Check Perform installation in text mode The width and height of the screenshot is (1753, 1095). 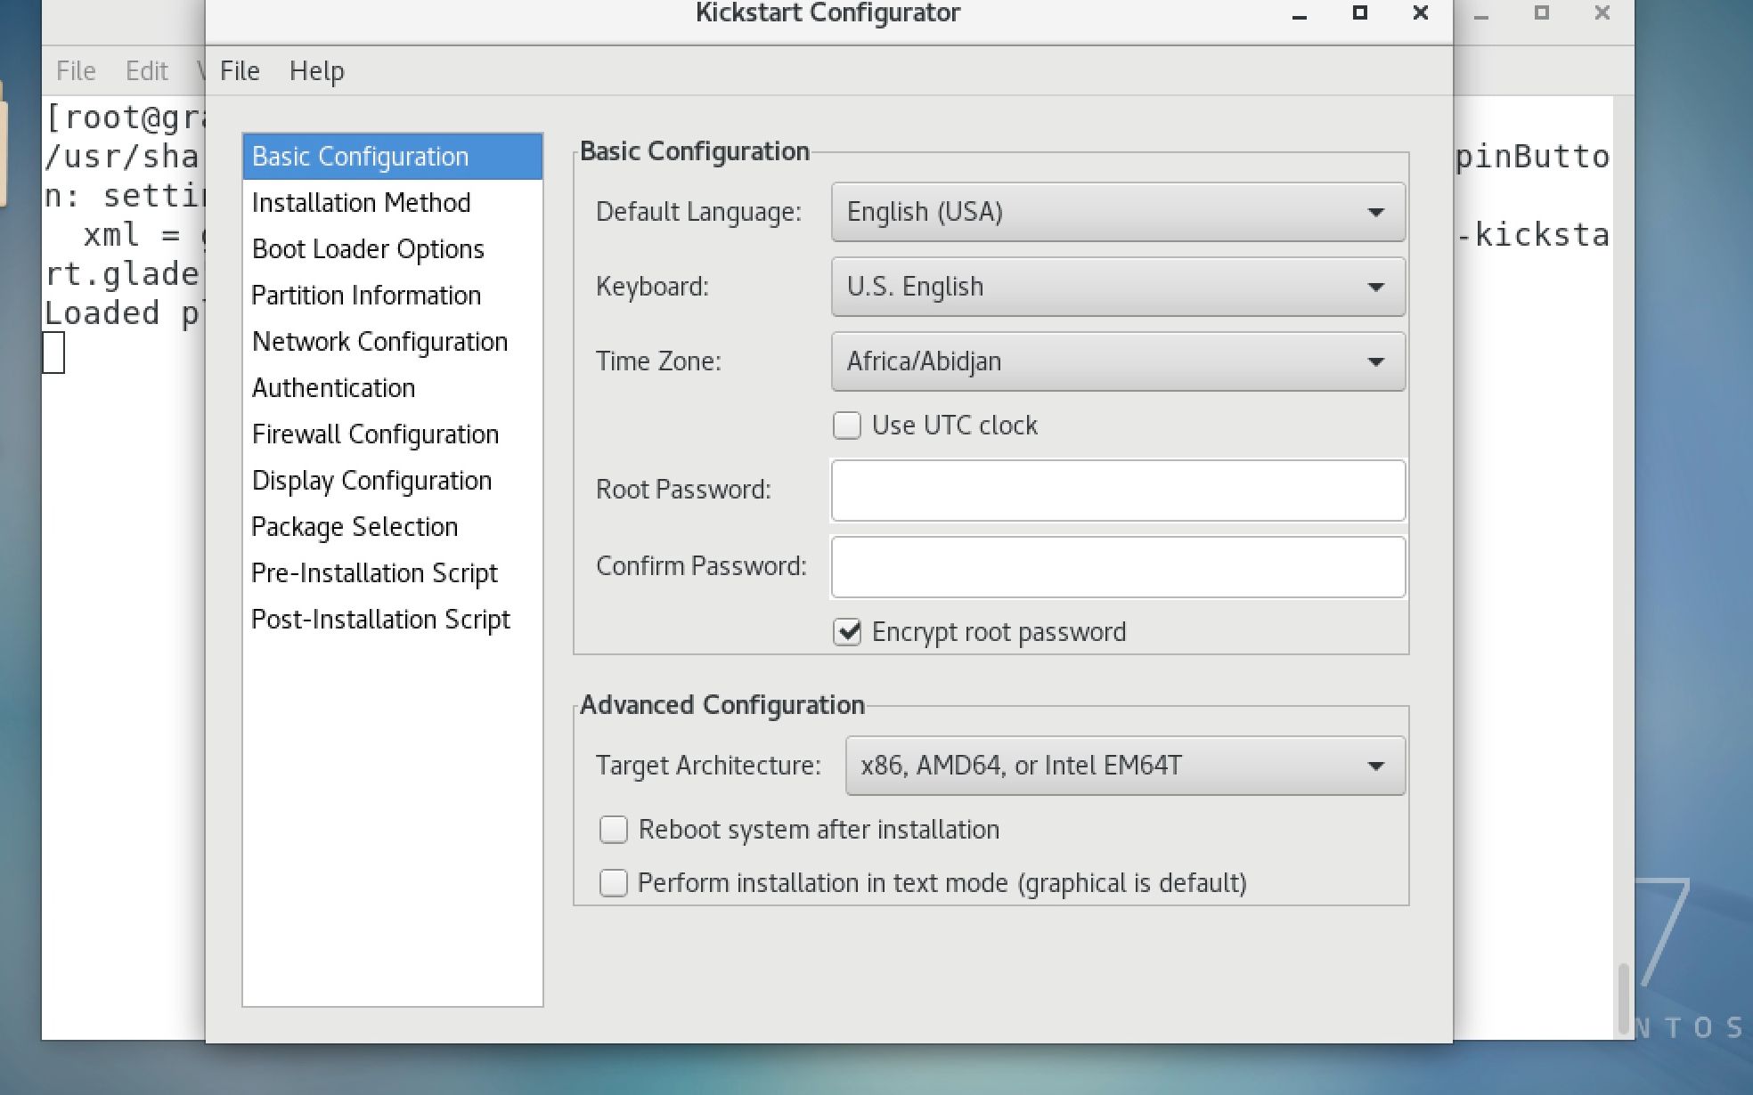pyautogui.click(x=613, y=883)
